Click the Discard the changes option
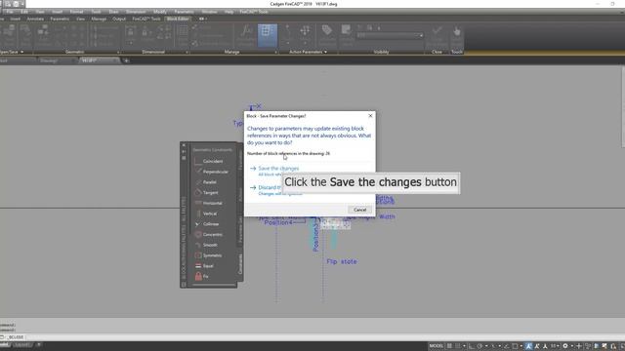This screenshot has height=351, width=625. point(271,187)
